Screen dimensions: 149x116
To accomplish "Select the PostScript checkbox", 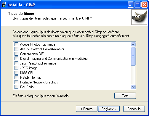I will tap(16, 87).
